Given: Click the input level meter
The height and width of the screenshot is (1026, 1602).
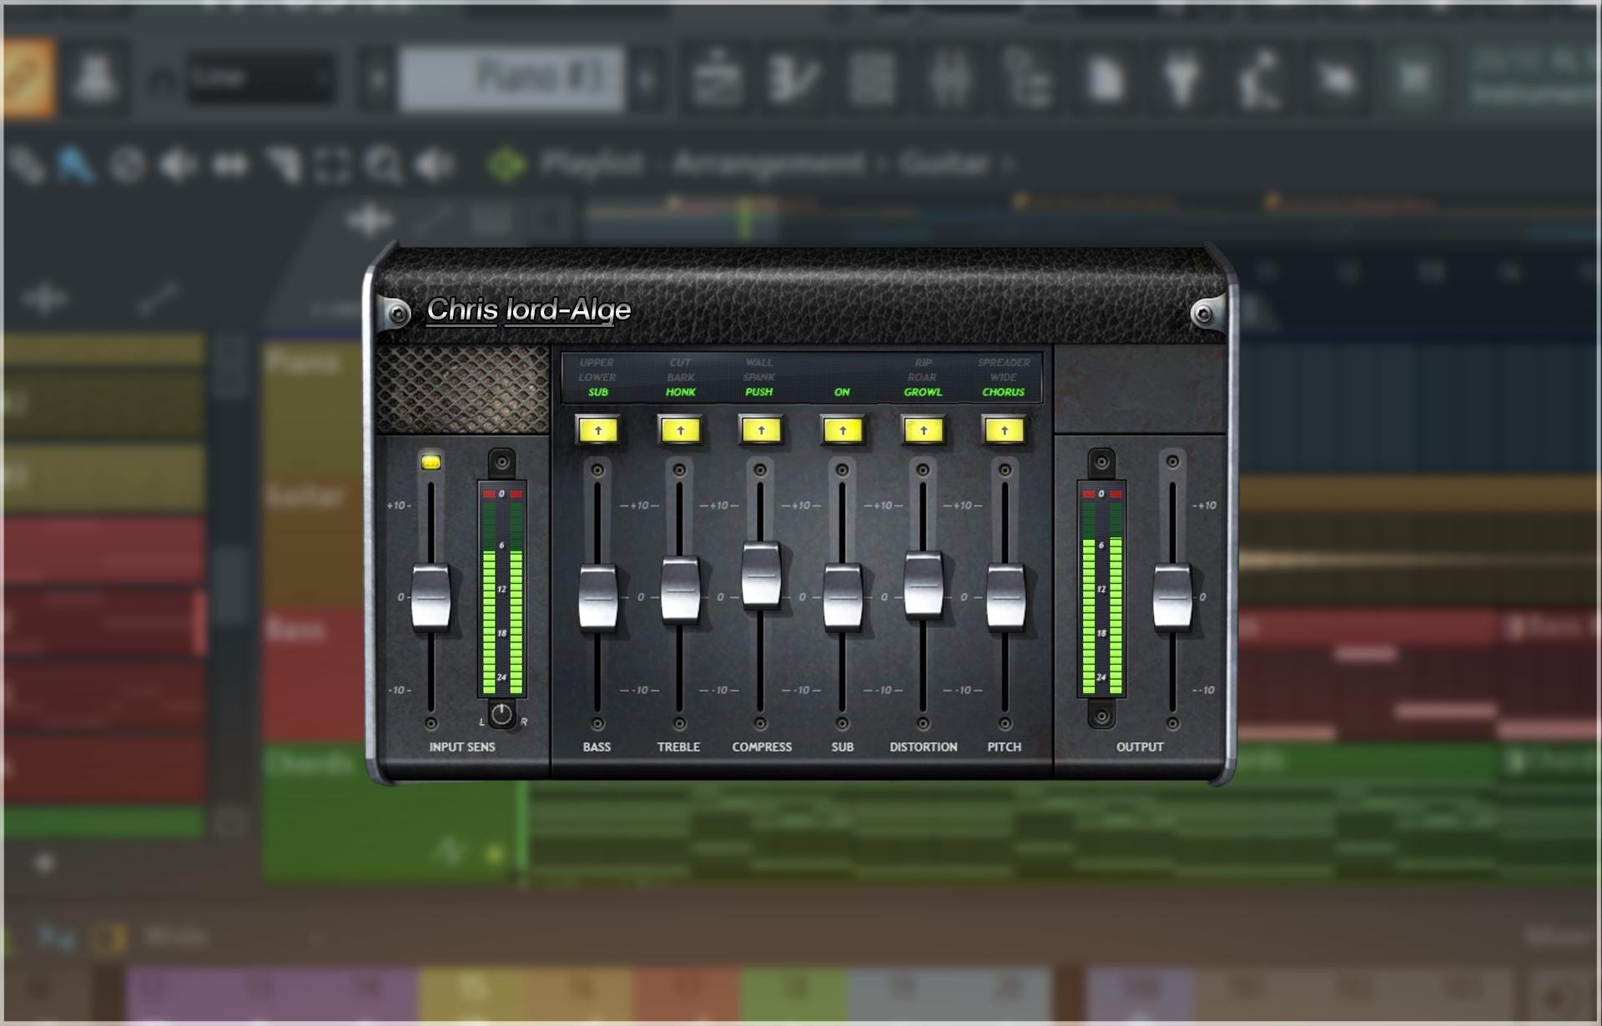Looking at the screenshot, I should (502, 589).
